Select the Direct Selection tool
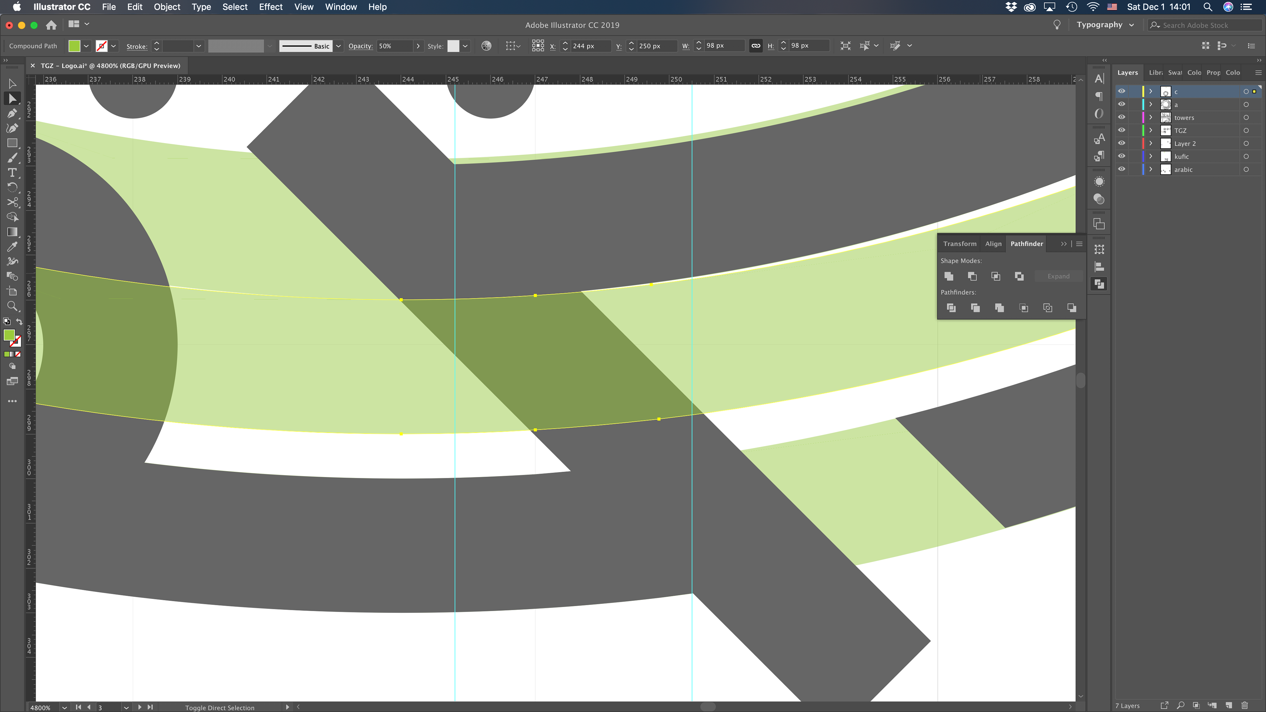1266x712 pixels. click(12, 99)
